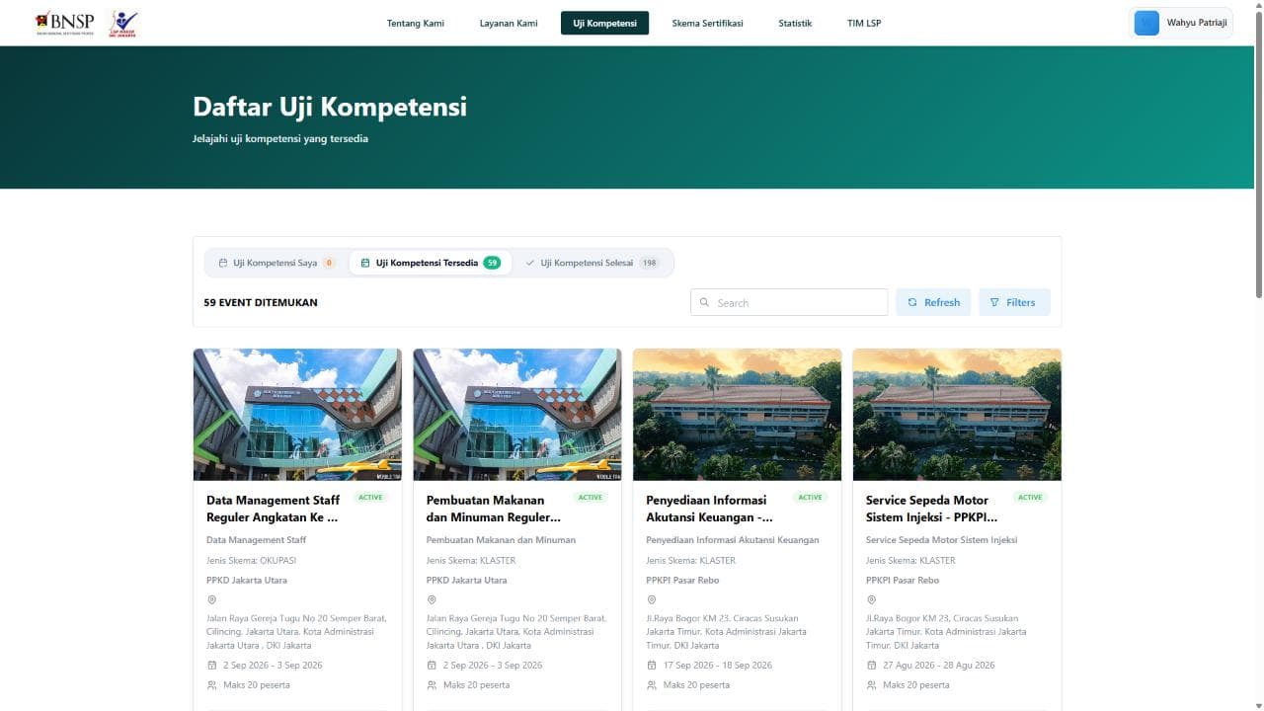Click calendar icon beside 17 Sep 2026 date
Screen dimensions: 1264x711
click(x=651, y=665)
